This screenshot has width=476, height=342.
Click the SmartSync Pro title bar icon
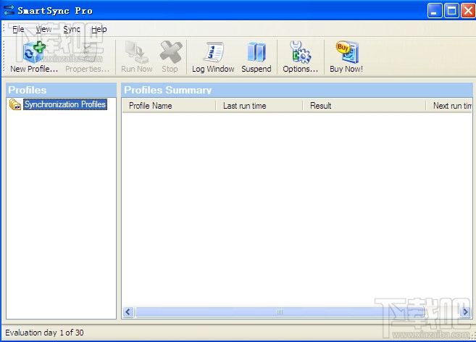[x=9, y=10]
